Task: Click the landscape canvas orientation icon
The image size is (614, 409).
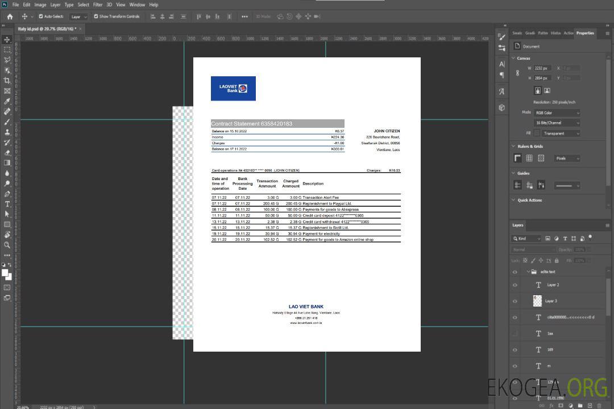Action: point(547,90)
